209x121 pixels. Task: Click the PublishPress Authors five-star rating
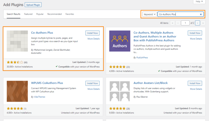coord(117,67)
